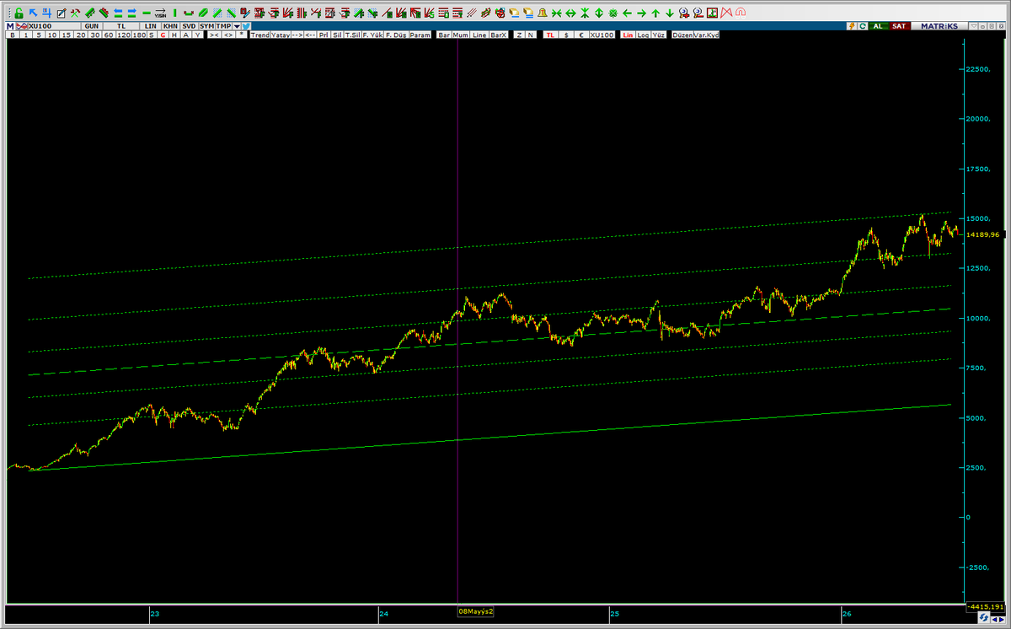1011x629 pixels.
Task: Click the Düzen layout button
Action: [x=682, y=35]
